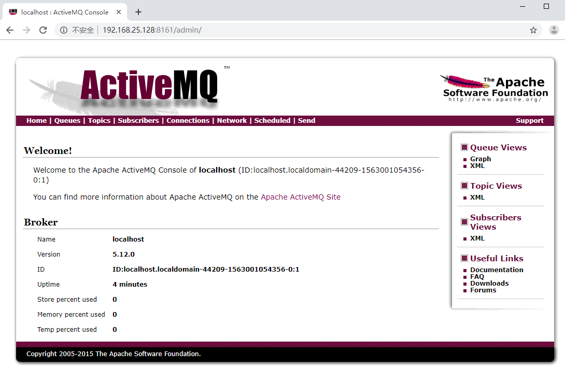Click the copyright footer text
565x367 pixels.
coord(114,354)
